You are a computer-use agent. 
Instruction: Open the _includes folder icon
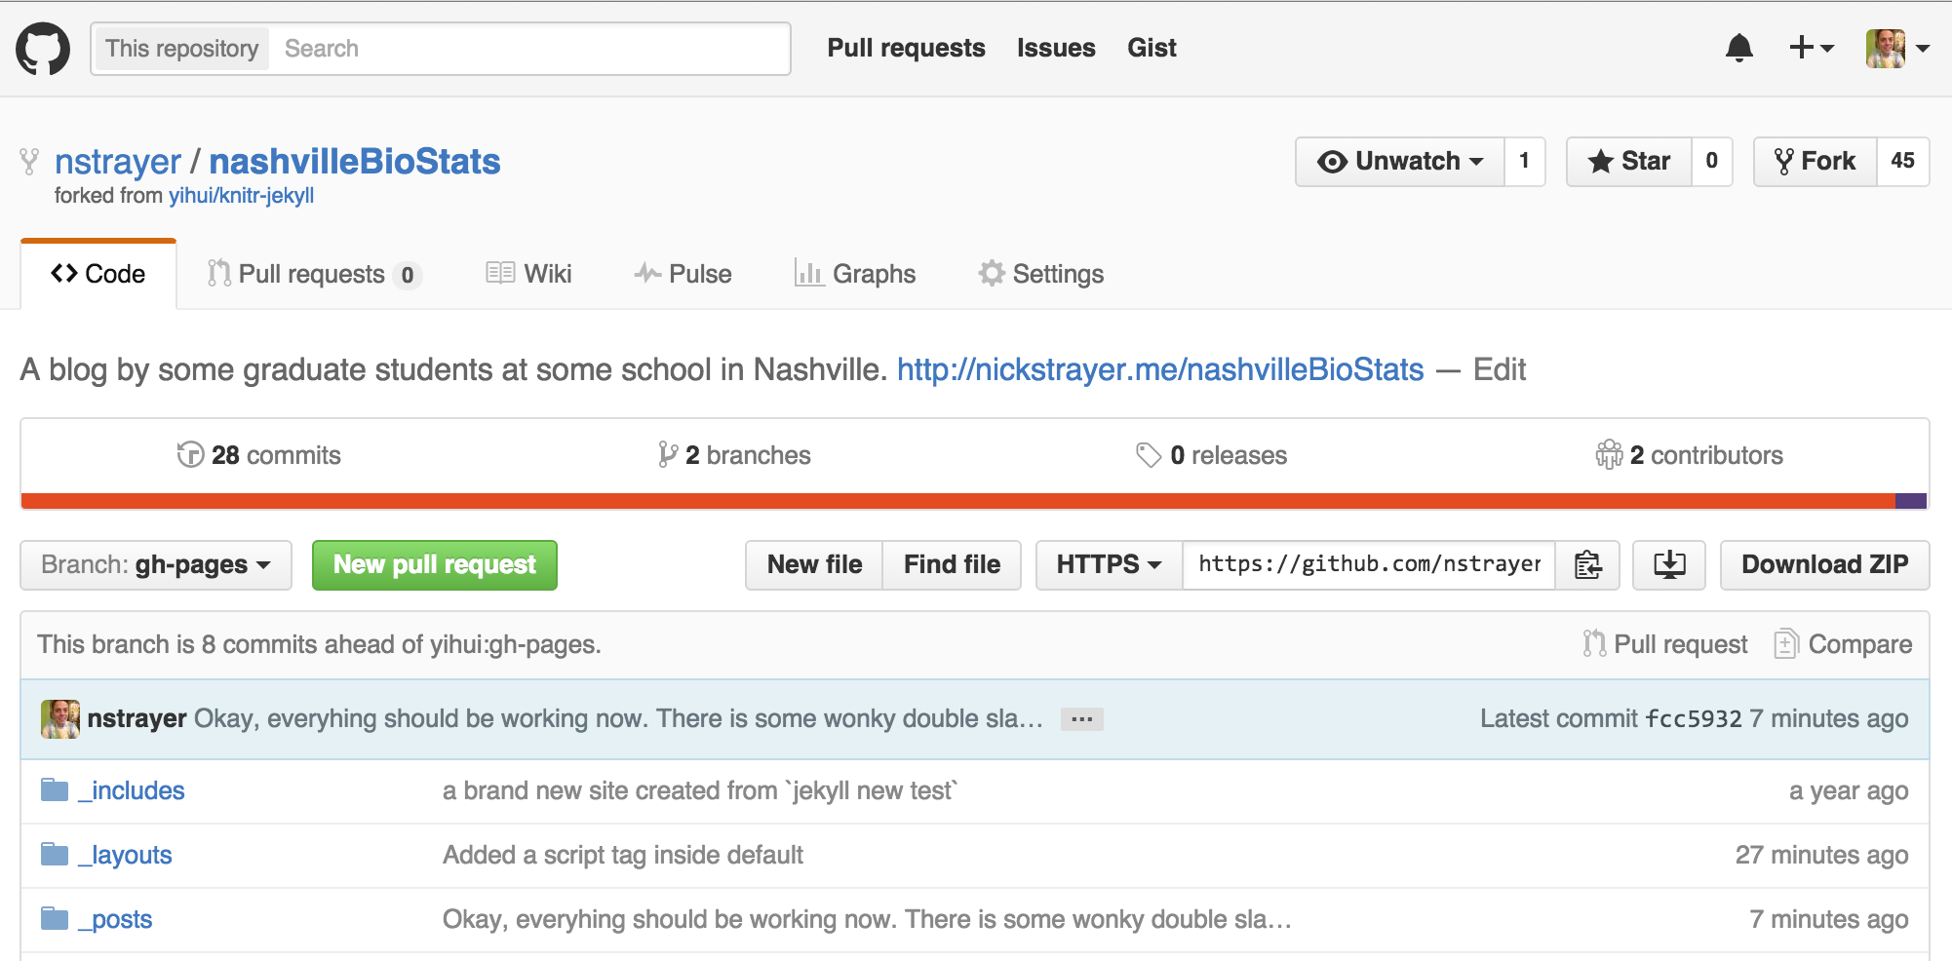55,790
